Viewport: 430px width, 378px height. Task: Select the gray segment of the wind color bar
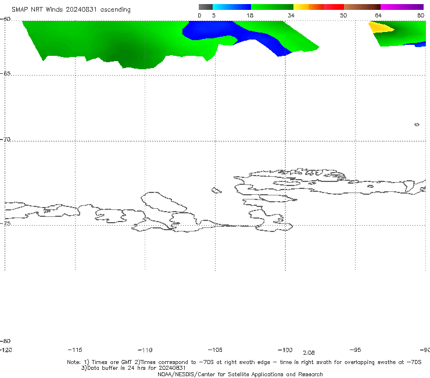[x=205, y=7]
